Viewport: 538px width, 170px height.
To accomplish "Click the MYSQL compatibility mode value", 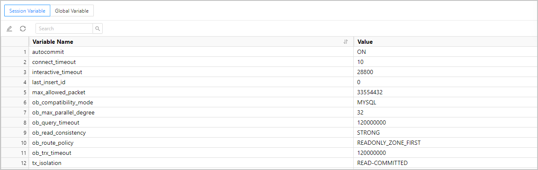I will pos(367,102).
